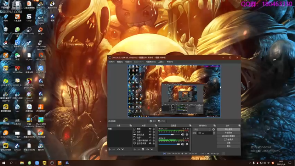Decrease transition duration with down stepper
This screenshot has height=166, width=295.
(214, 134)
